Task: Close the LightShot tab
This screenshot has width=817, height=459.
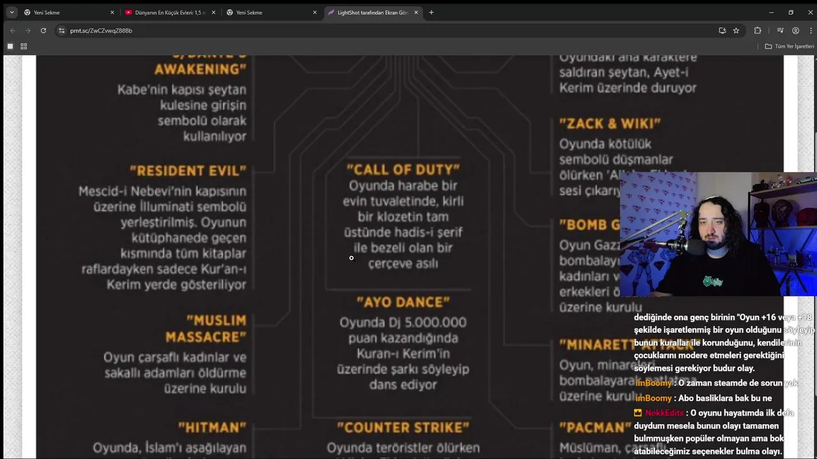Action: click(416, 12)
